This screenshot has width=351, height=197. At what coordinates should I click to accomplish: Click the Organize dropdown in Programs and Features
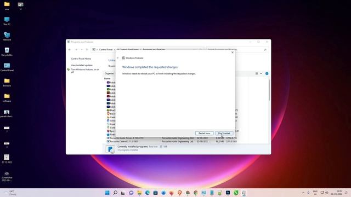(110, 73)
